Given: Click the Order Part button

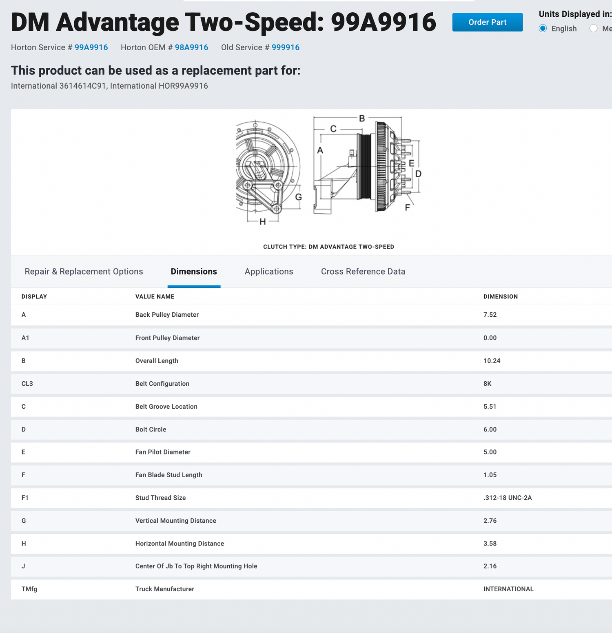Looking at the screenshot, I should coord(487,22).
